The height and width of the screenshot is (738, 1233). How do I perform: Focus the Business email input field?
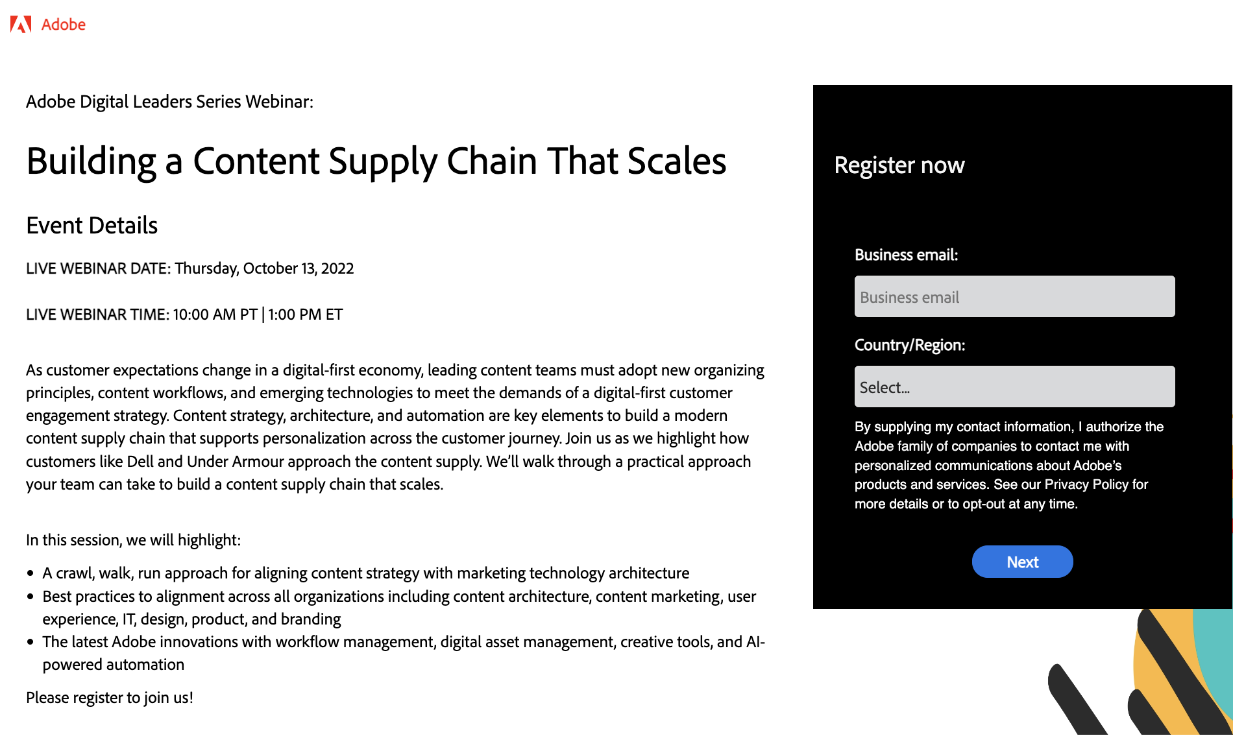coord(1014,297)
